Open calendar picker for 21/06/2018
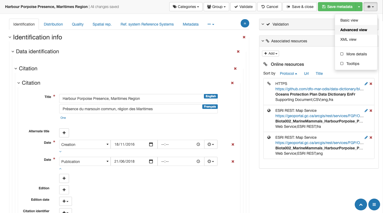The image size is (383, 213). (x=151, y=161)
